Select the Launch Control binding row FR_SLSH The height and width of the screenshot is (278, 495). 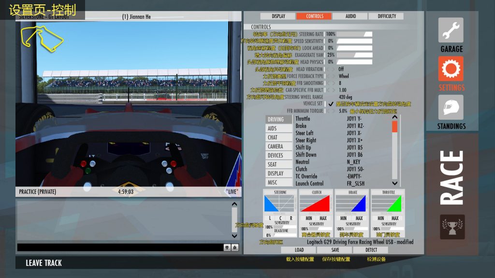(x=343, y=183)
